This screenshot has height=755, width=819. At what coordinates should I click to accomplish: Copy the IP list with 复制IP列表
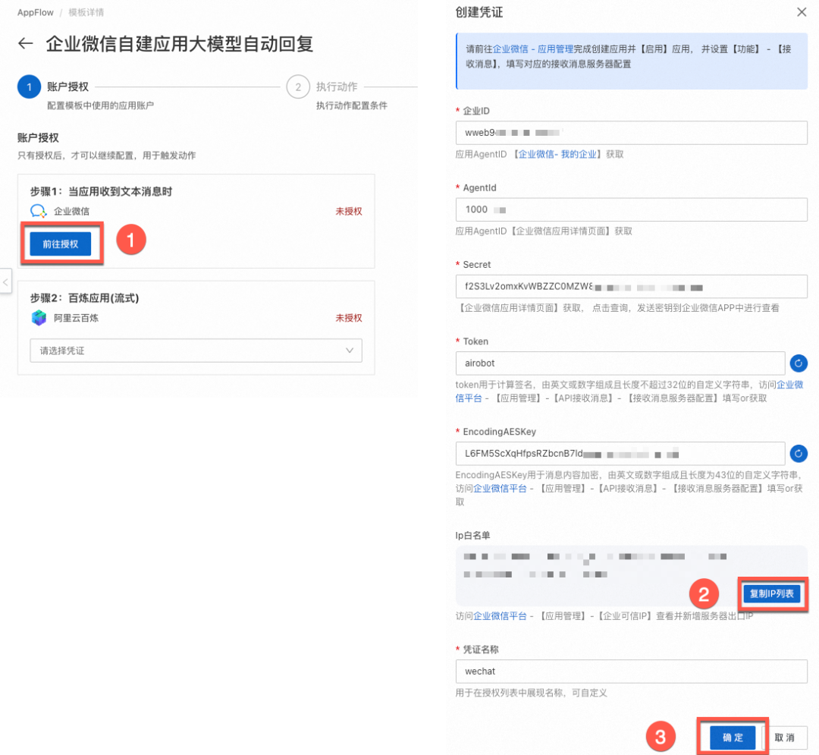click(771, 593)
